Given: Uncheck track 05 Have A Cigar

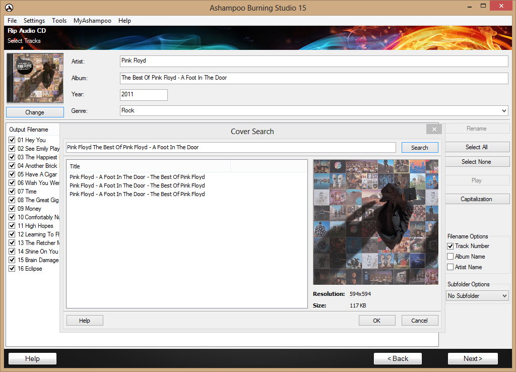Looking at the screenshot, I should (x=12, y=174).
